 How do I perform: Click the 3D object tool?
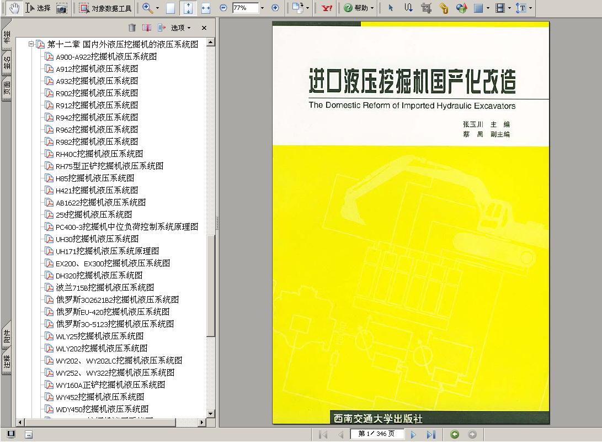[461, 8]
